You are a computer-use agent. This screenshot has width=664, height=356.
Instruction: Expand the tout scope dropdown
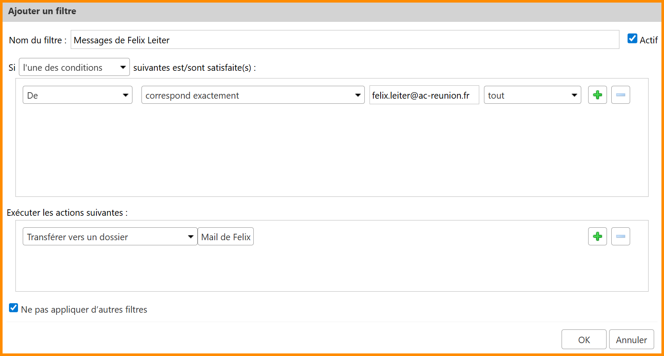coord(532,95)
